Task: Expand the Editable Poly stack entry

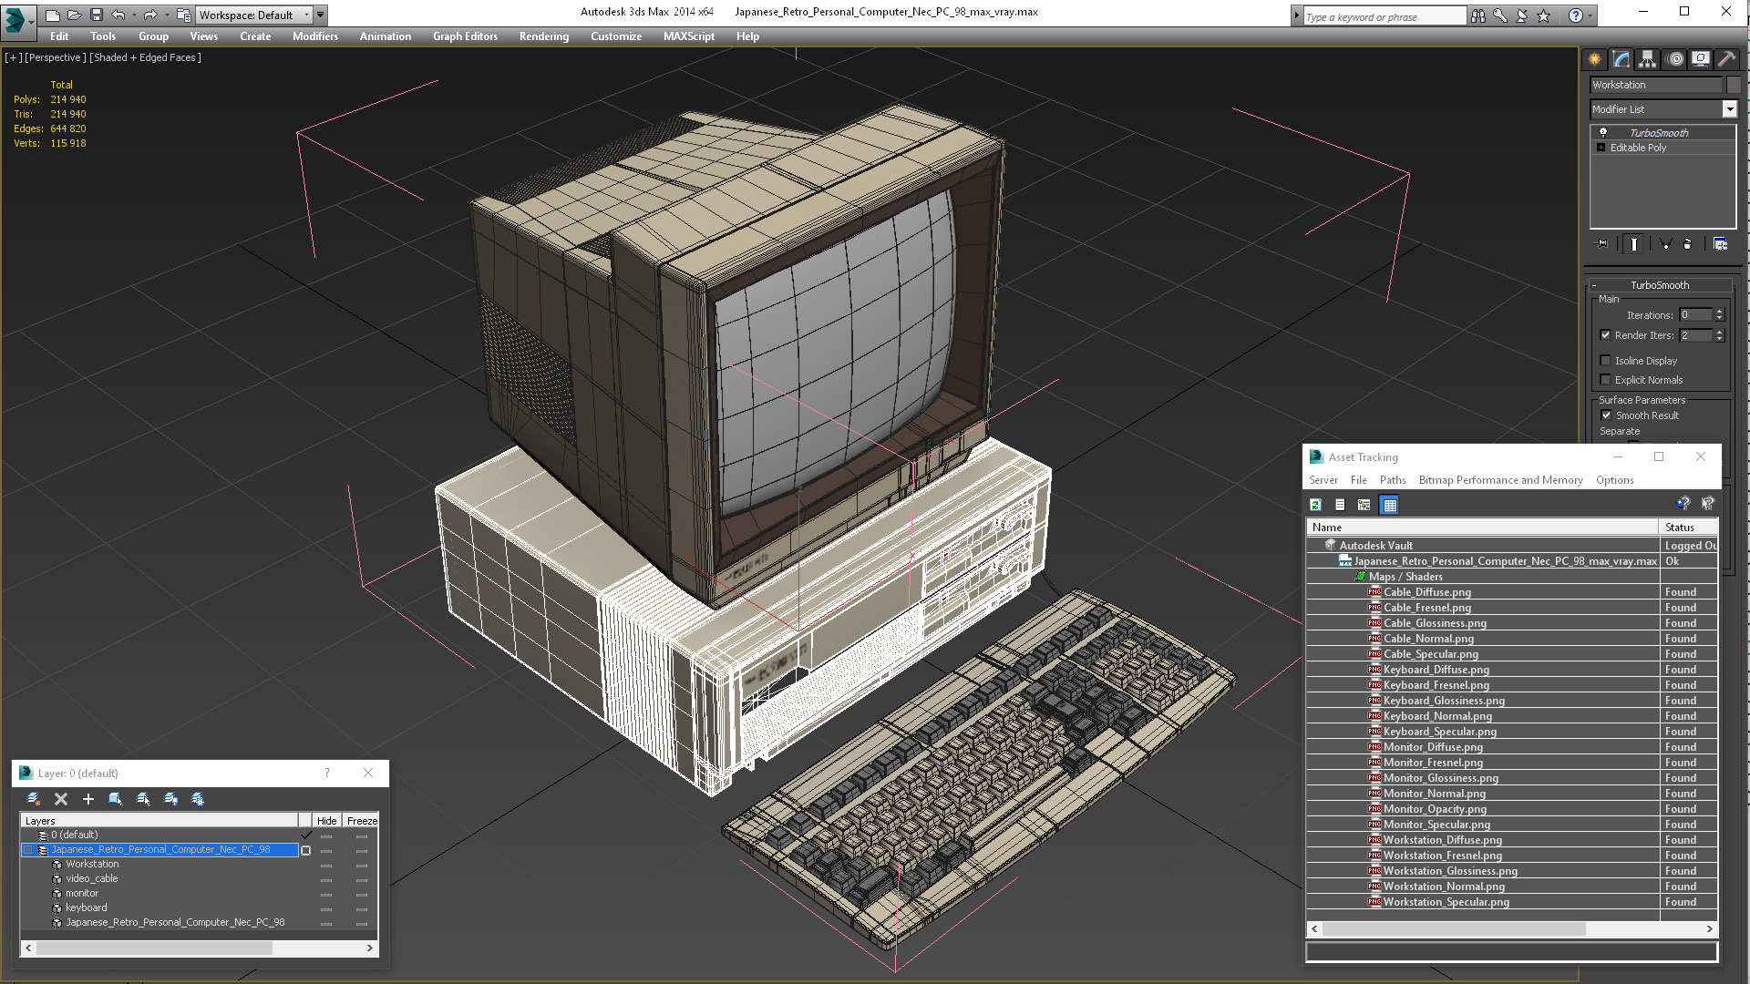Action: pos(1601,148)
